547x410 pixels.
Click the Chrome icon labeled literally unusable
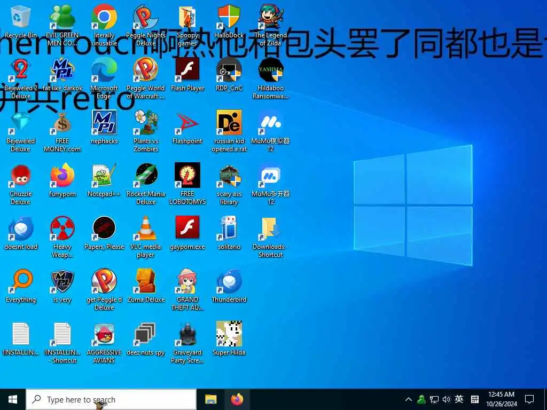[104, 18]
